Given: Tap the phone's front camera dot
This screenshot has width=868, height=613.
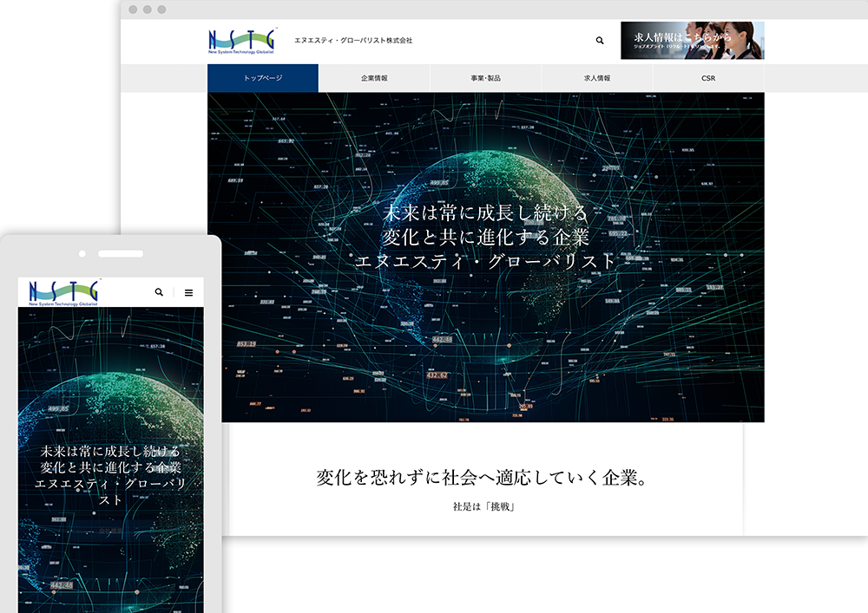Looking at the screenshot, I should (82, 254).
